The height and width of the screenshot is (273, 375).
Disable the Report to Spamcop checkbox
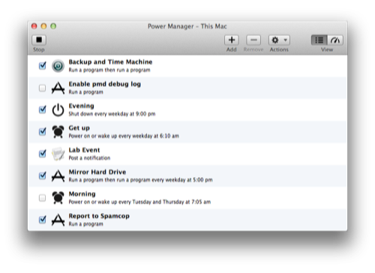(x=43, y=220)
